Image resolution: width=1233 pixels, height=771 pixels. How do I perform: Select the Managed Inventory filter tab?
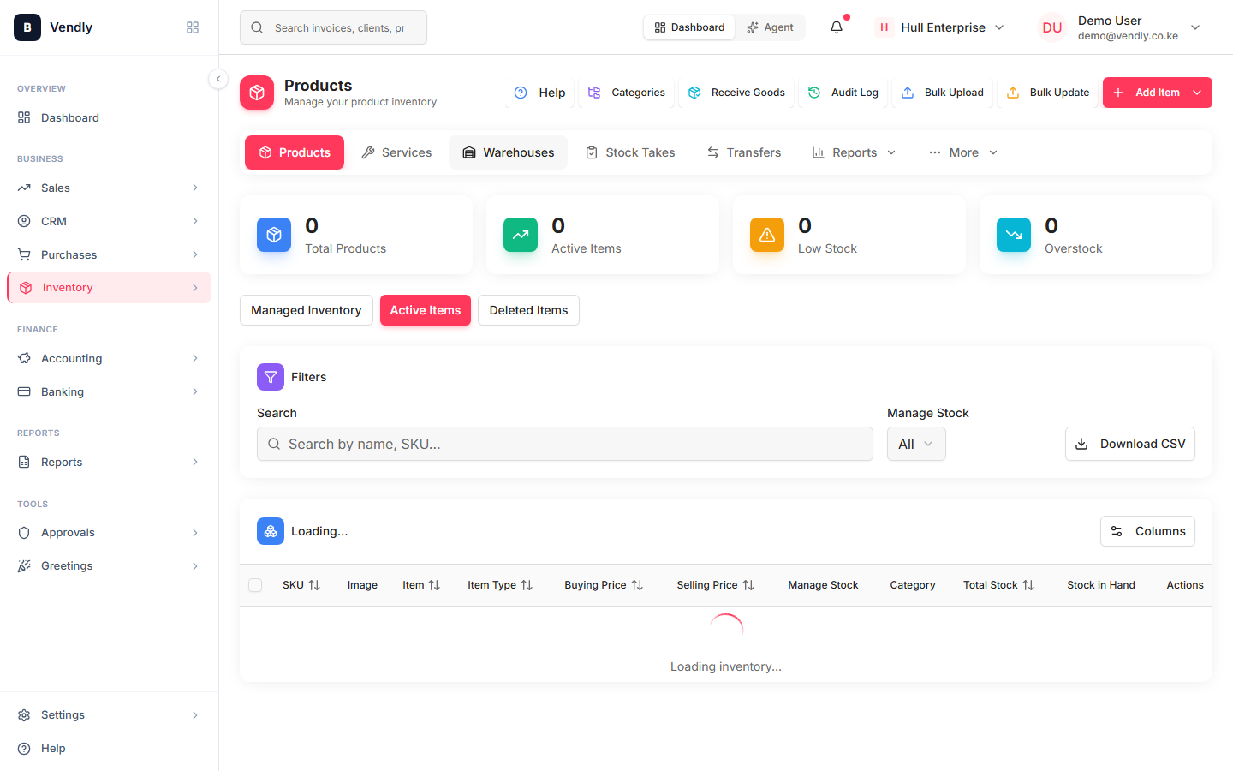coord(307,310)
